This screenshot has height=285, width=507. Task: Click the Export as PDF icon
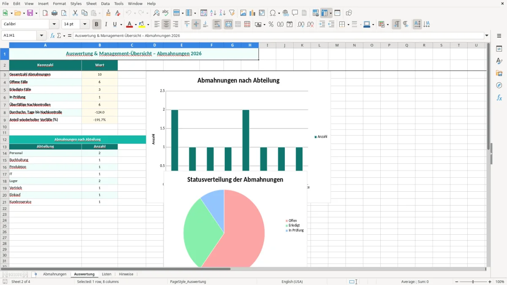pyautogui.click(x=45, y=13)
